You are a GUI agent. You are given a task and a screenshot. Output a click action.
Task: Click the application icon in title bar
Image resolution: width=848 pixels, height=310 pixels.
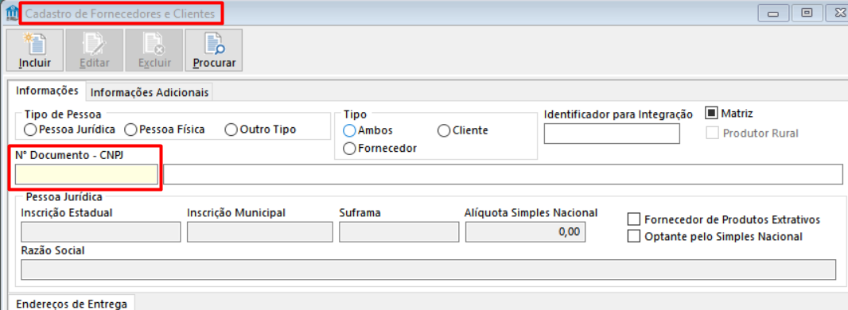pos(11,13)
